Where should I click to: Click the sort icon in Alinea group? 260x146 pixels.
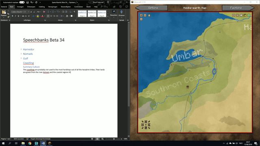pos(70,12)
